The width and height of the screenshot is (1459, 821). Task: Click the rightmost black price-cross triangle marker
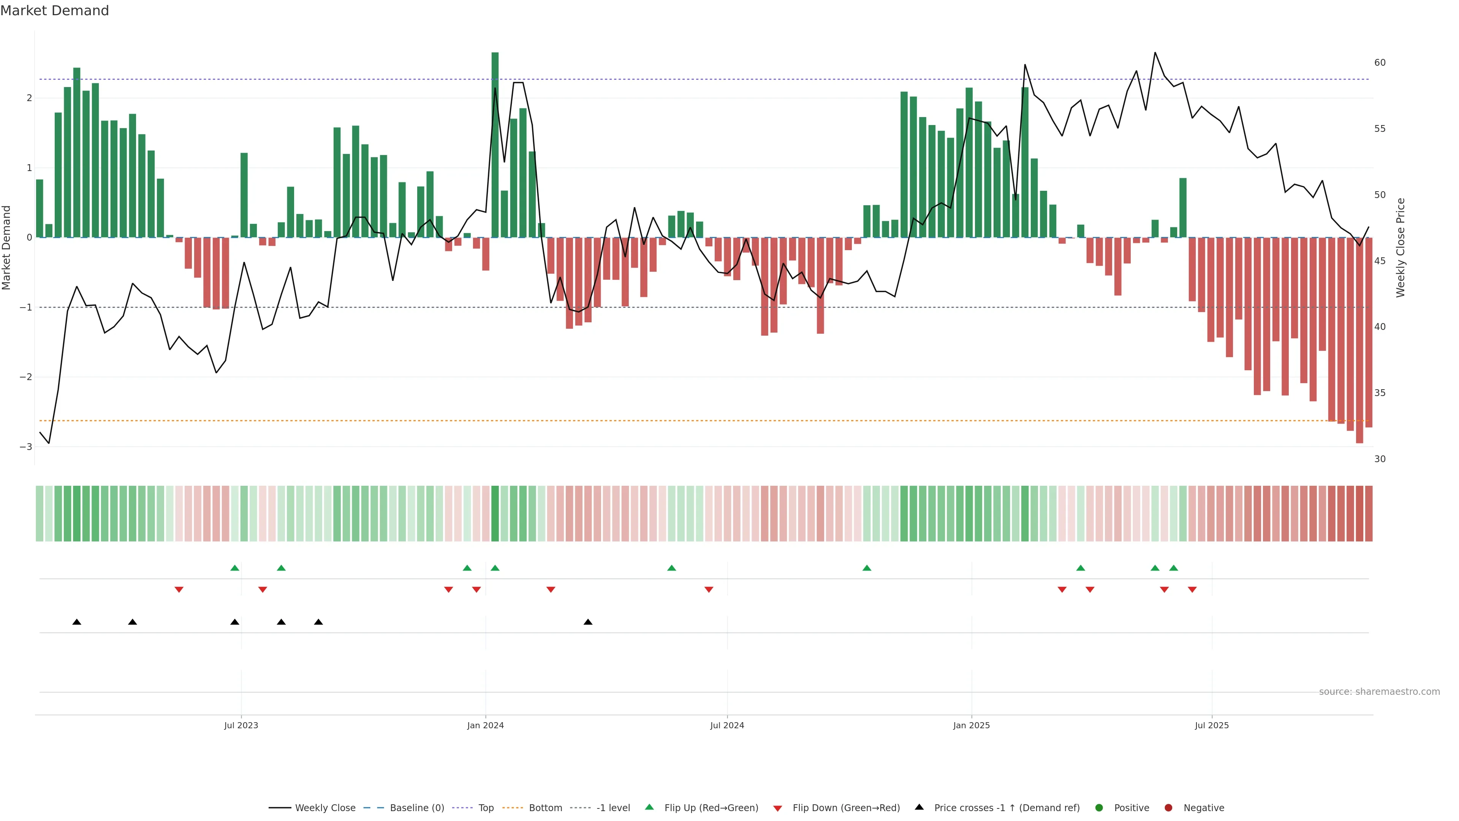588,622
